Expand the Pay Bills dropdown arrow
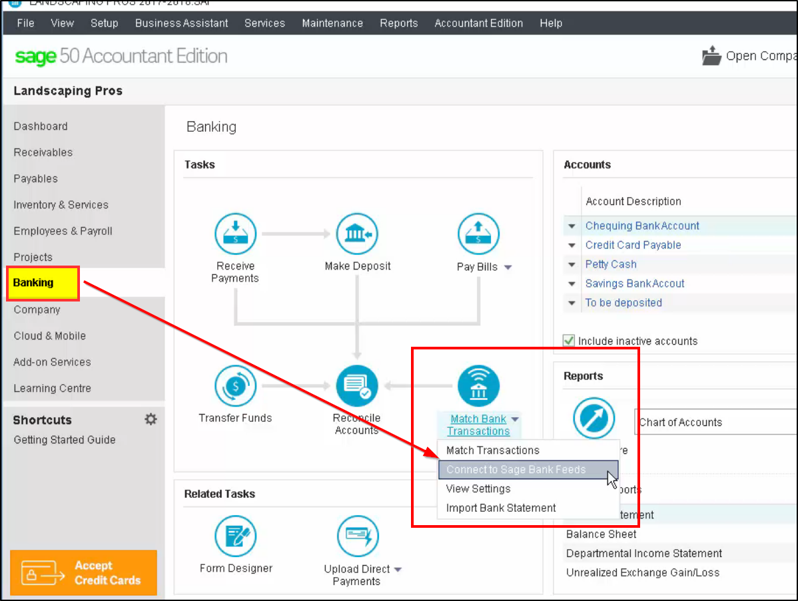Image resolution: width=798 pixels, height=601 pixels. [x=508, y=268]
